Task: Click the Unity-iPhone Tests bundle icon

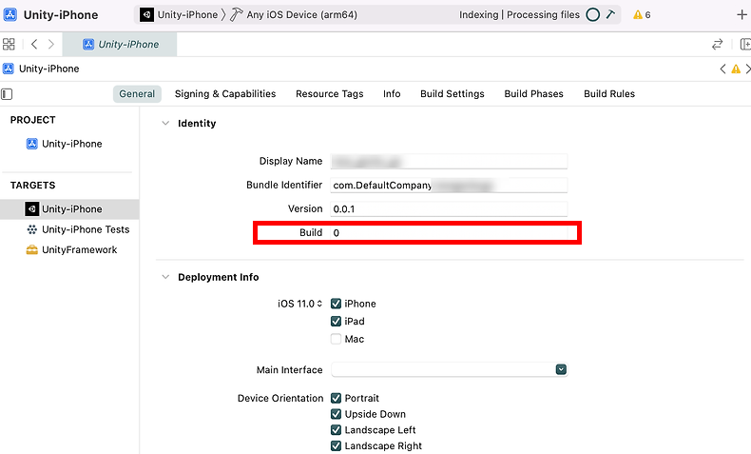Action: pyautogui.click(x=31, y=229)
